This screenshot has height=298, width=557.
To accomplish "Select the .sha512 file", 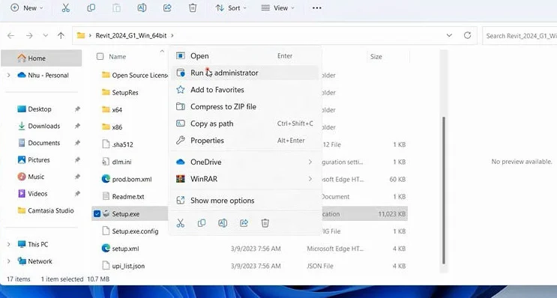I will 122,145.
